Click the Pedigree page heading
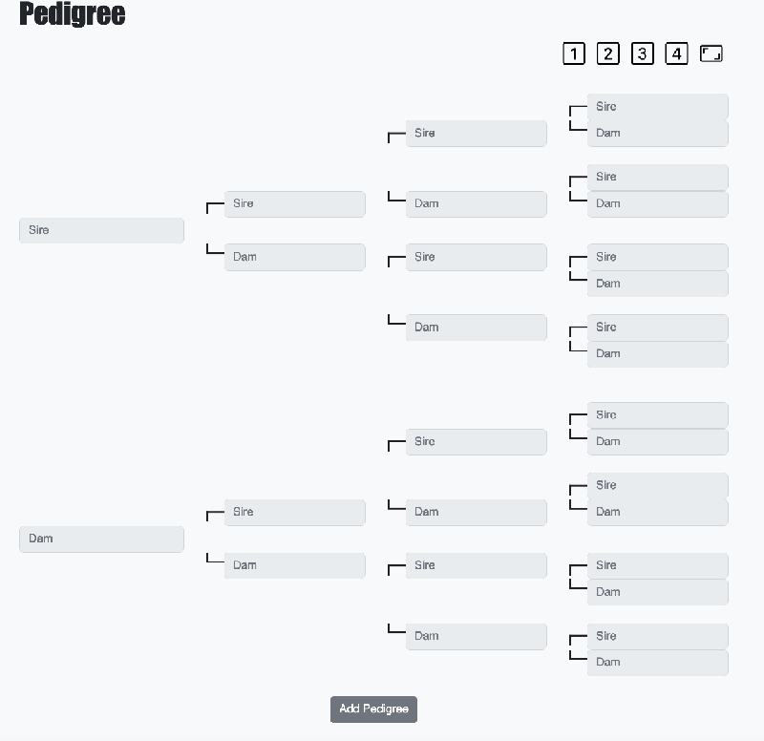 [x=74, y=15]
